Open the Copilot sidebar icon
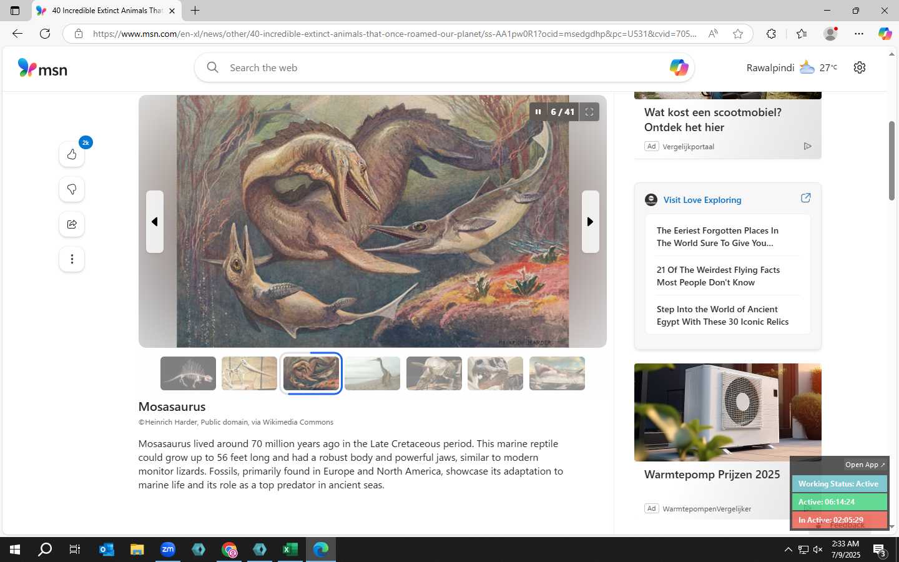899x562 pixels. click(885, 34)
